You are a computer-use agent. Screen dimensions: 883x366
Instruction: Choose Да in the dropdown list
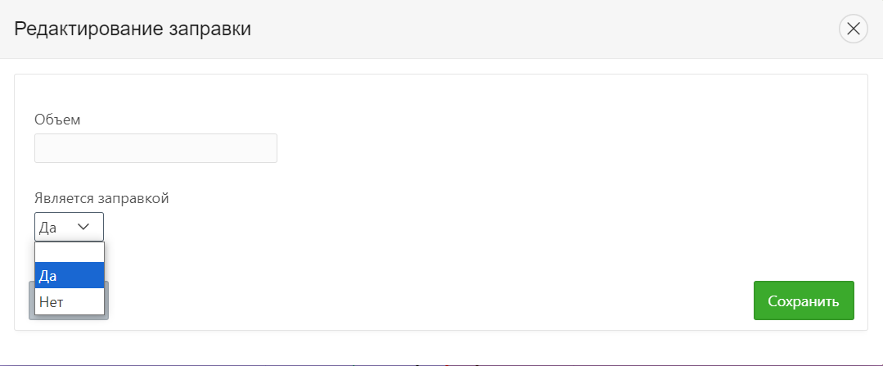[70, 276]
